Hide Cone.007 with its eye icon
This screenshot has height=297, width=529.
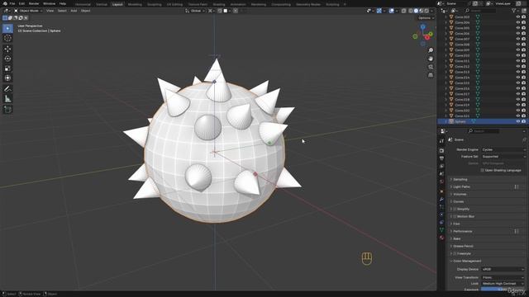(518, 39)
